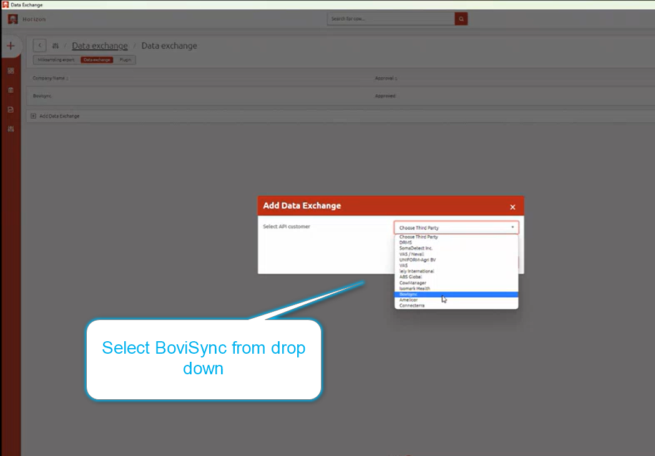655x456 pixels.
Task: Click the red search magnifier button
Action: tap(461, 19)
